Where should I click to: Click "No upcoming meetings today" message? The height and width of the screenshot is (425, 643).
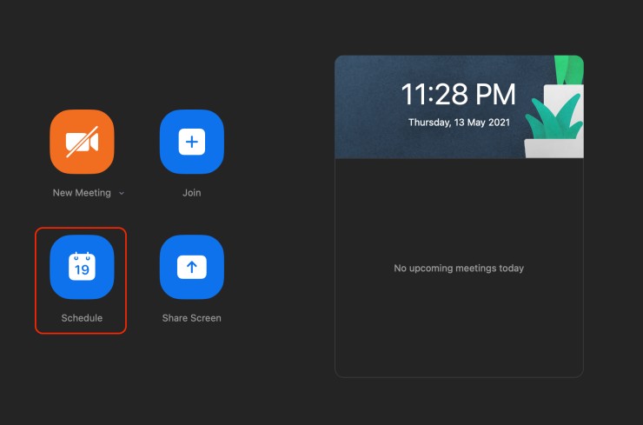tap(459, 269)
